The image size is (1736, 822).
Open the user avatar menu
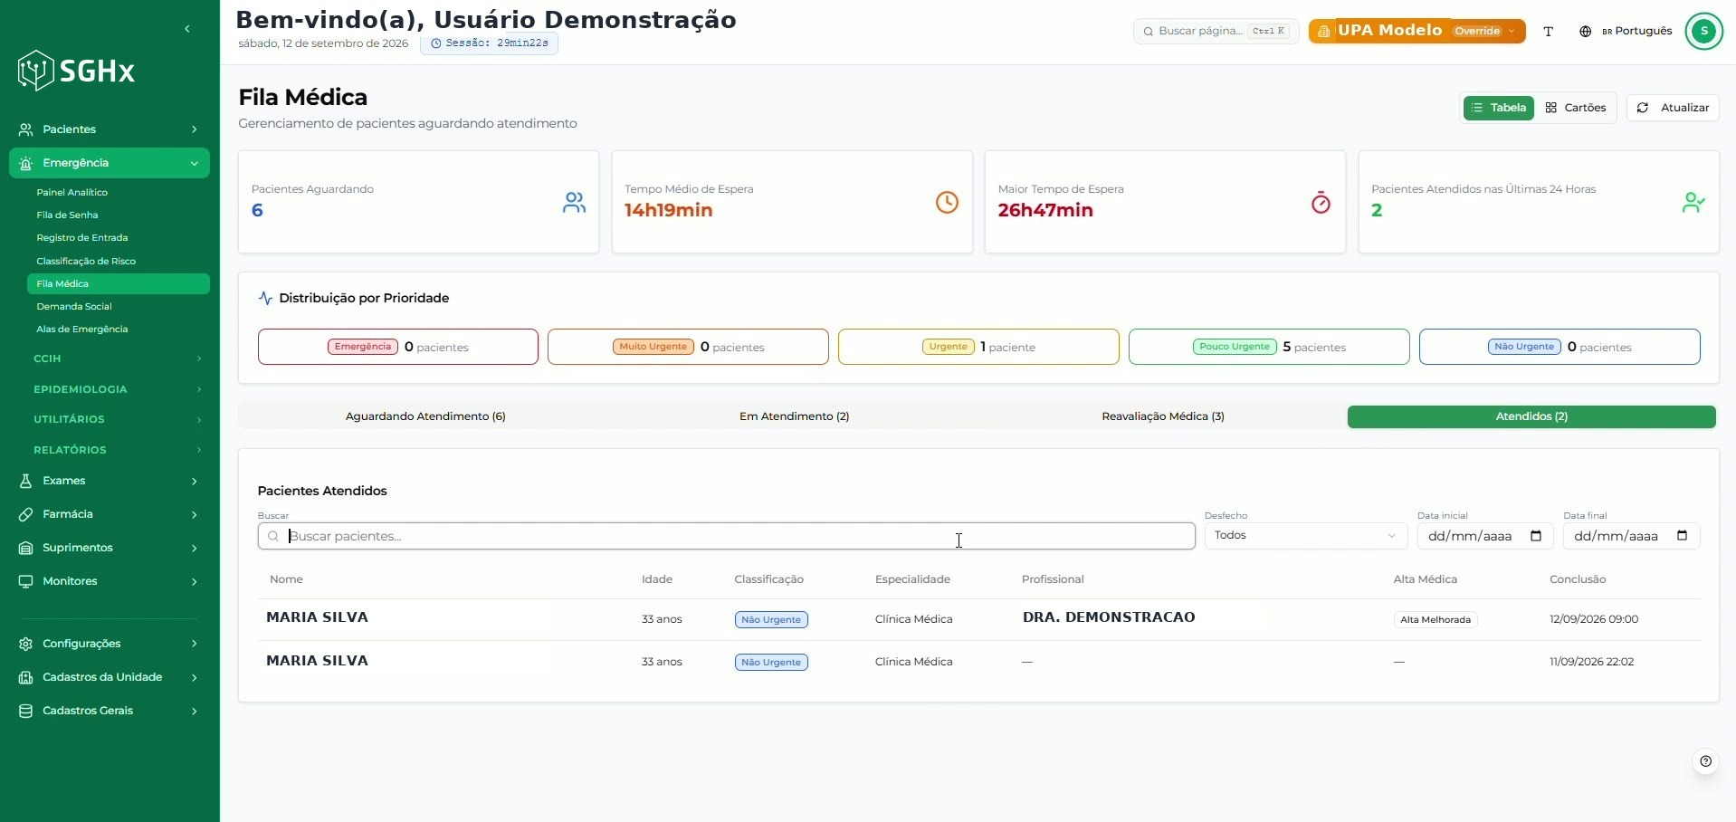tap(1703, 31)
